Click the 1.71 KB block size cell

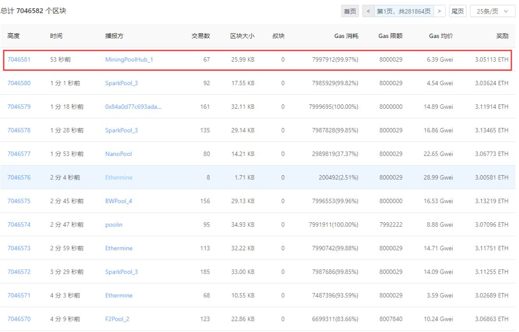(x=245, y=178)
